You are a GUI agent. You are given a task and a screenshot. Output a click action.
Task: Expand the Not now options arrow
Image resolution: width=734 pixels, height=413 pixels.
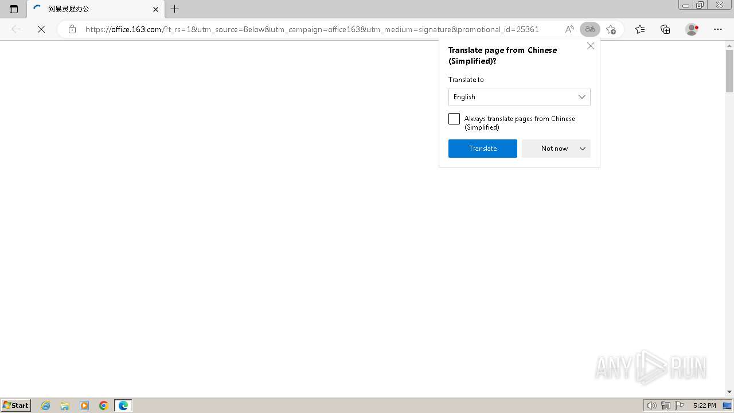[x=583, y=149]
